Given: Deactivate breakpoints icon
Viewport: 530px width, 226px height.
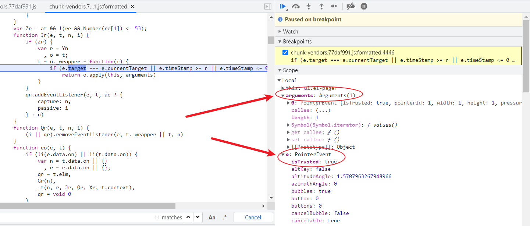Looking at the screenshot, I should pyautogui.click(x=351, y=6).
